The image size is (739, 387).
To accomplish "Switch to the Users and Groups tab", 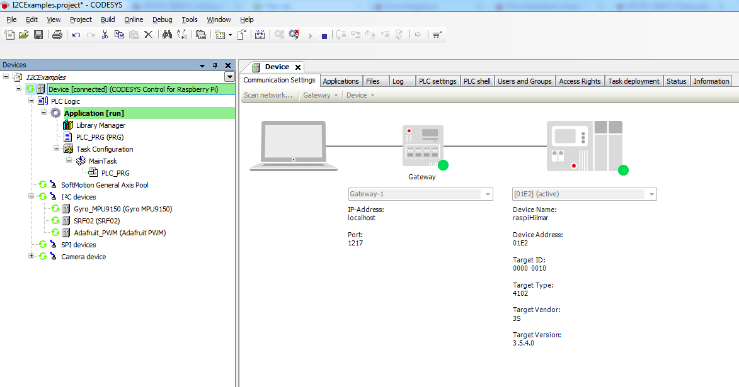I will click(525, 81).
